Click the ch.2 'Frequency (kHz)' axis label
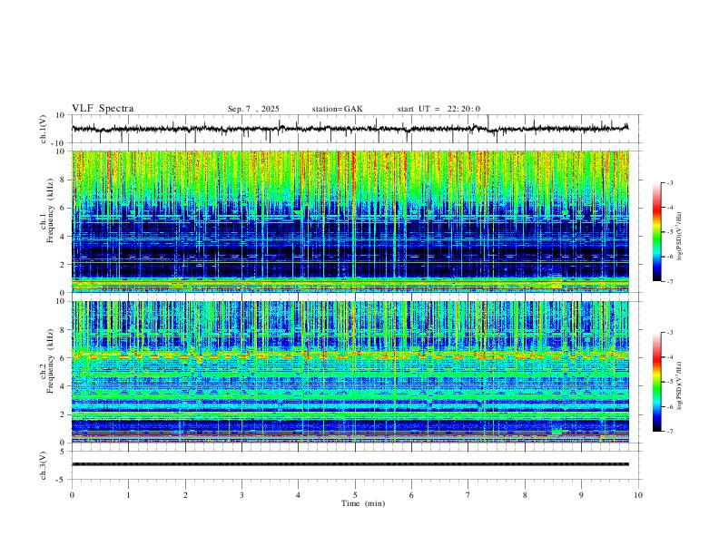Screen dimensions: 719x555 tap(50, 361)
